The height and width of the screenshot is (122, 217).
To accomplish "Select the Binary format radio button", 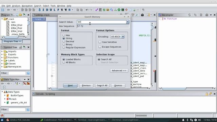I will coord(64,44).
